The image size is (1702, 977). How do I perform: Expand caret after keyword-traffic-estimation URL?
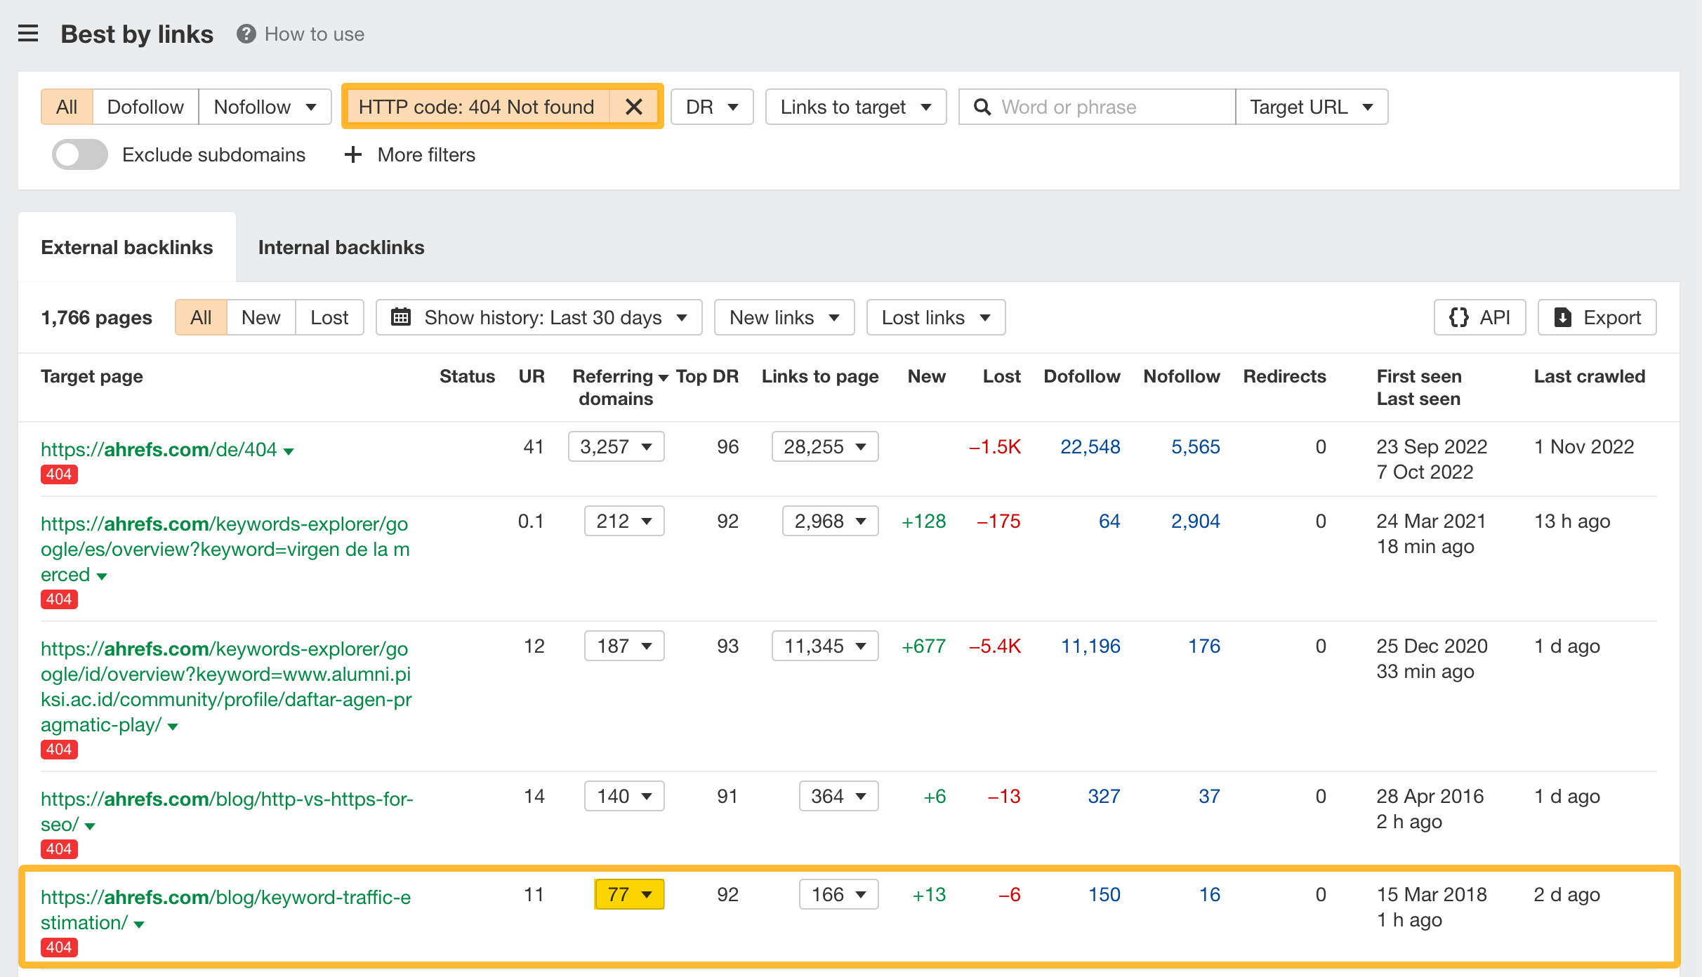tap(138, 924)
